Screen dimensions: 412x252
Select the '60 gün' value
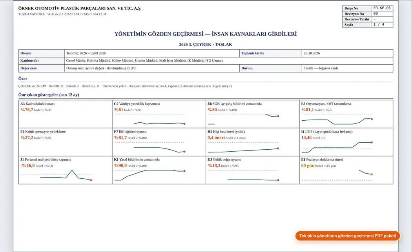pyautogui.click(x=308, y=165)
